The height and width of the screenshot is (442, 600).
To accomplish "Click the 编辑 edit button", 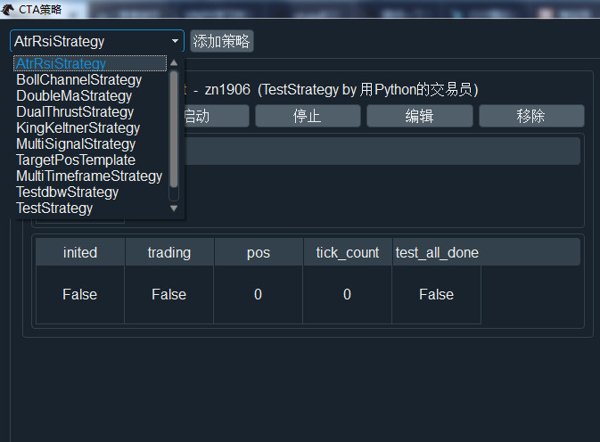I will (x=419, y=116).
